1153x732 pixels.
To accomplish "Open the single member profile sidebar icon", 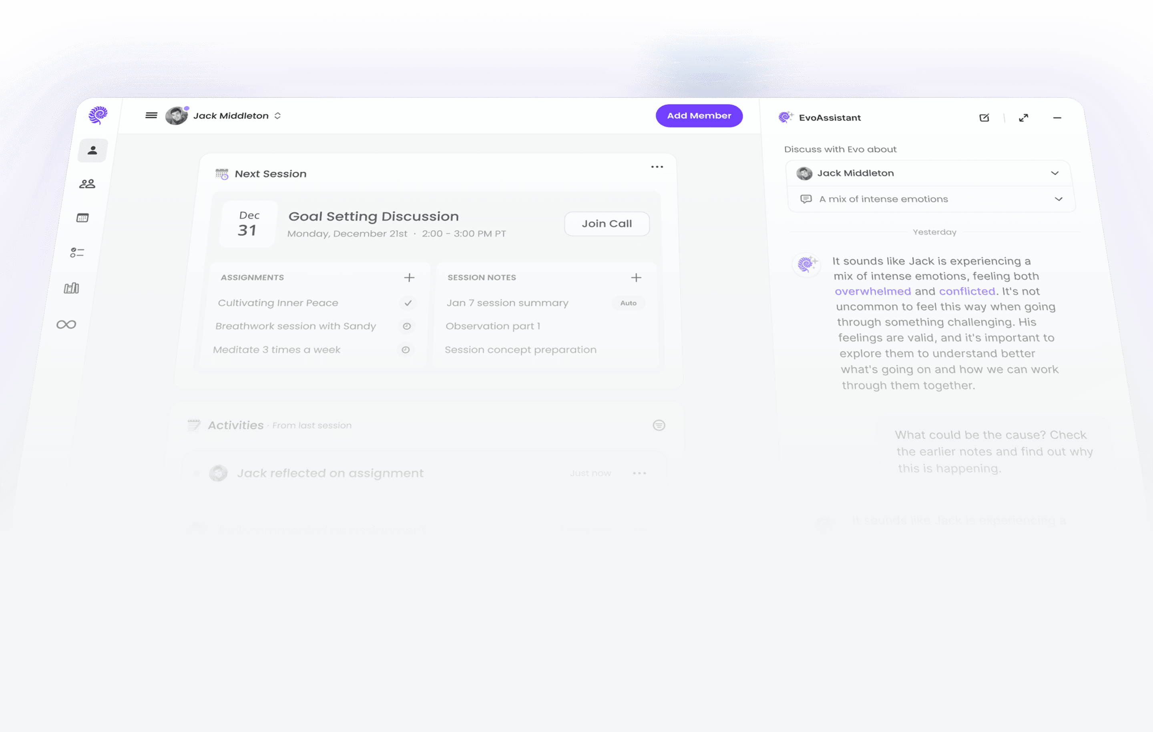I will 92,150.
